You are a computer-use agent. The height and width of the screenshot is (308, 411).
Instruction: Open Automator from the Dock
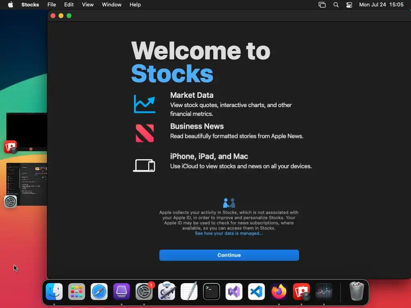(x=167, y=291)
